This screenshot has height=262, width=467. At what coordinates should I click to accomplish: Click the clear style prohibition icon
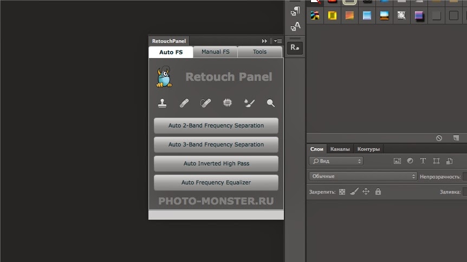click(439, 138)
